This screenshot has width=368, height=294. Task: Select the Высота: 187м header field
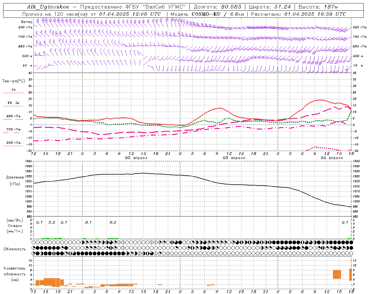point(318,7)
